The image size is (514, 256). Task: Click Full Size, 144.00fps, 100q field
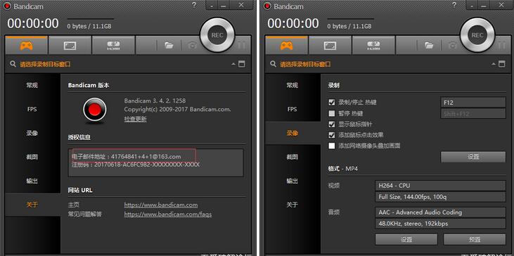click(x=440, y=197)
